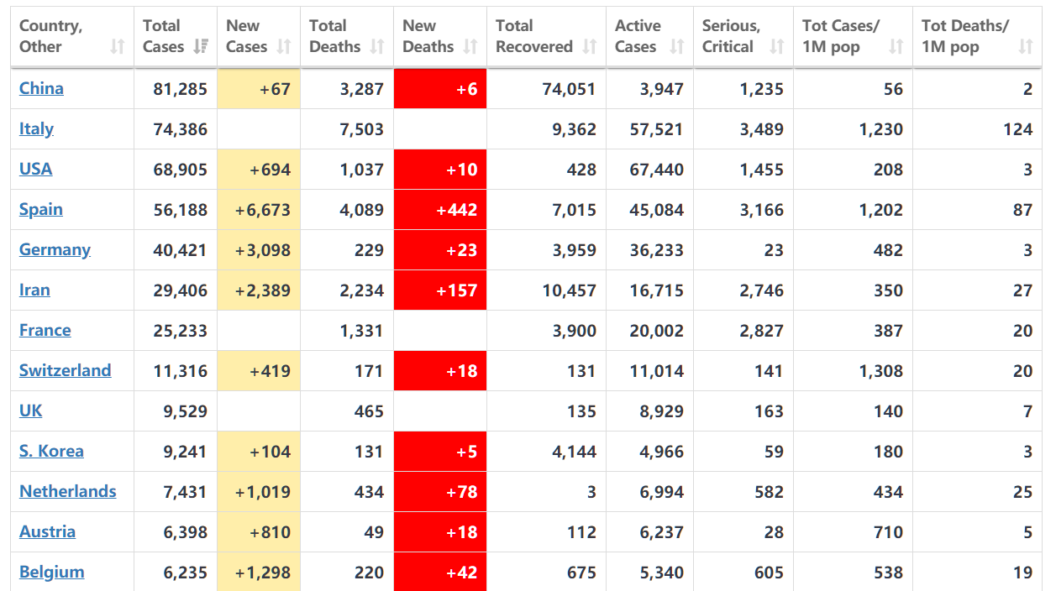The image size is (1056, 591).
Task: Open the S. Korea link
Action: click(x=51, y=451)
